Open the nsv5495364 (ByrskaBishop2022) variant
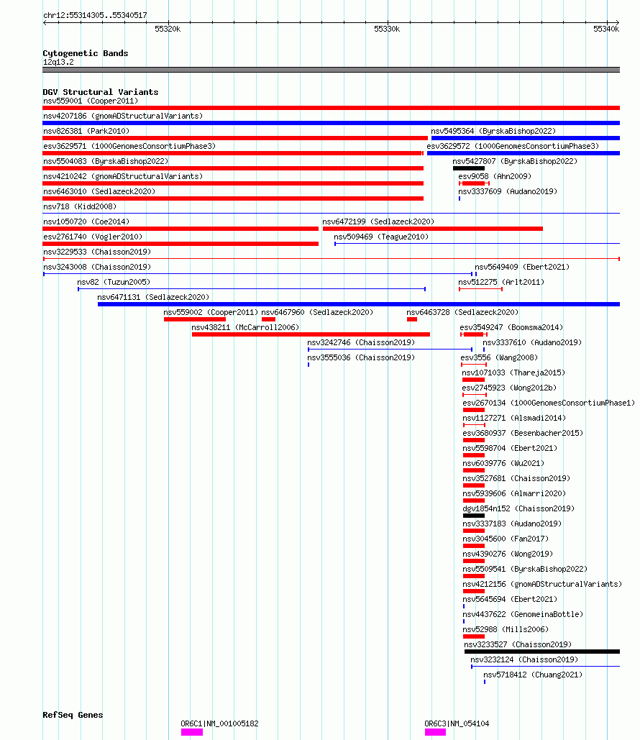640x740 pixels. pos(493,131)
